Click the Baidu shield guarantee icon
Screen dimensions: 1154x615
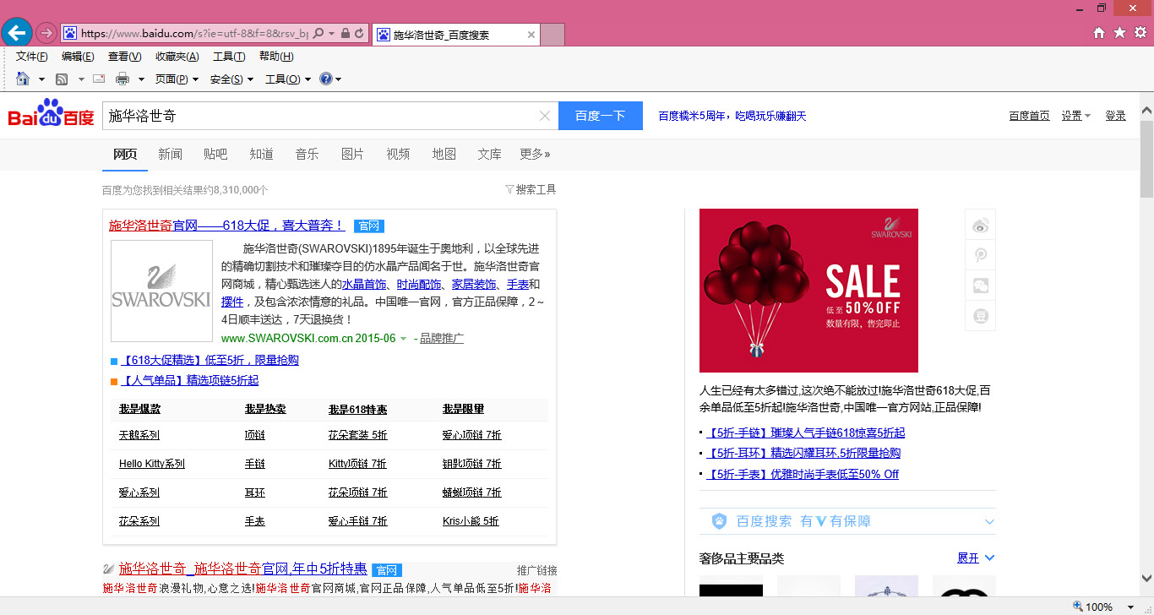click(x=719, y=521)
